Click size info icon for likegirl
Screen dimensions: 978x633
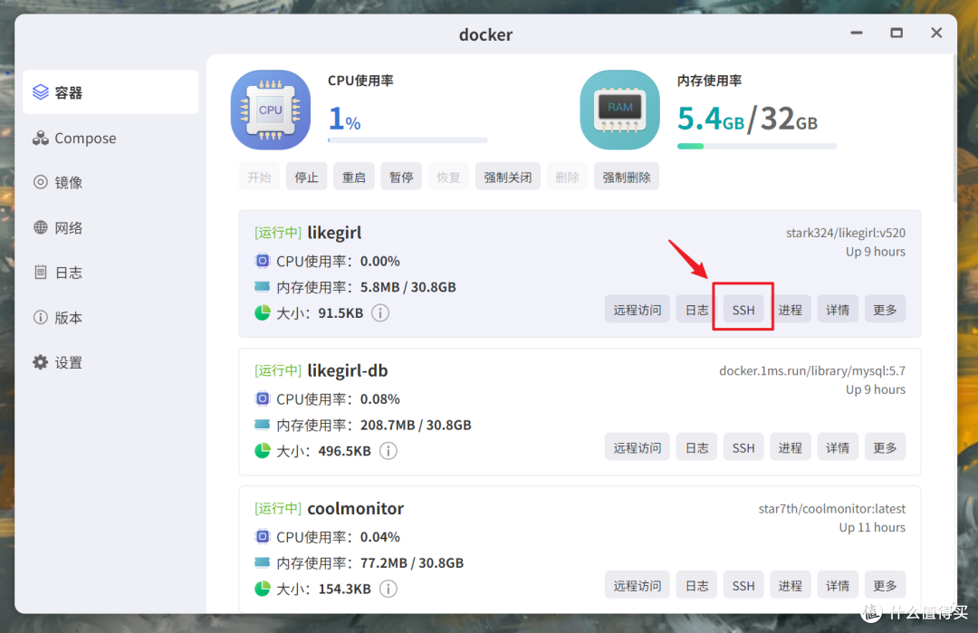[380, 313]
